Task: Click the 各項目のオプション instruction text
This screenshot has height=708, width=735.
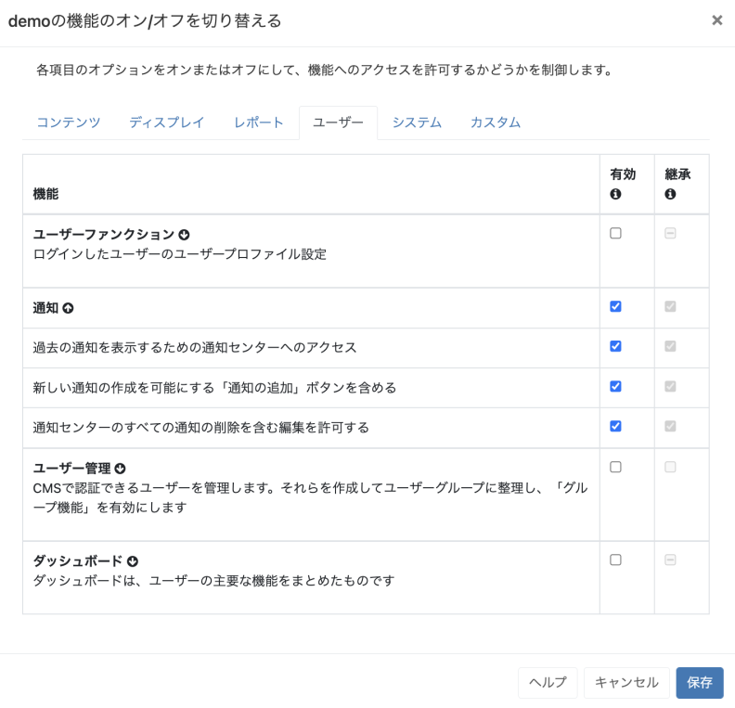Action: coord(326,71)
